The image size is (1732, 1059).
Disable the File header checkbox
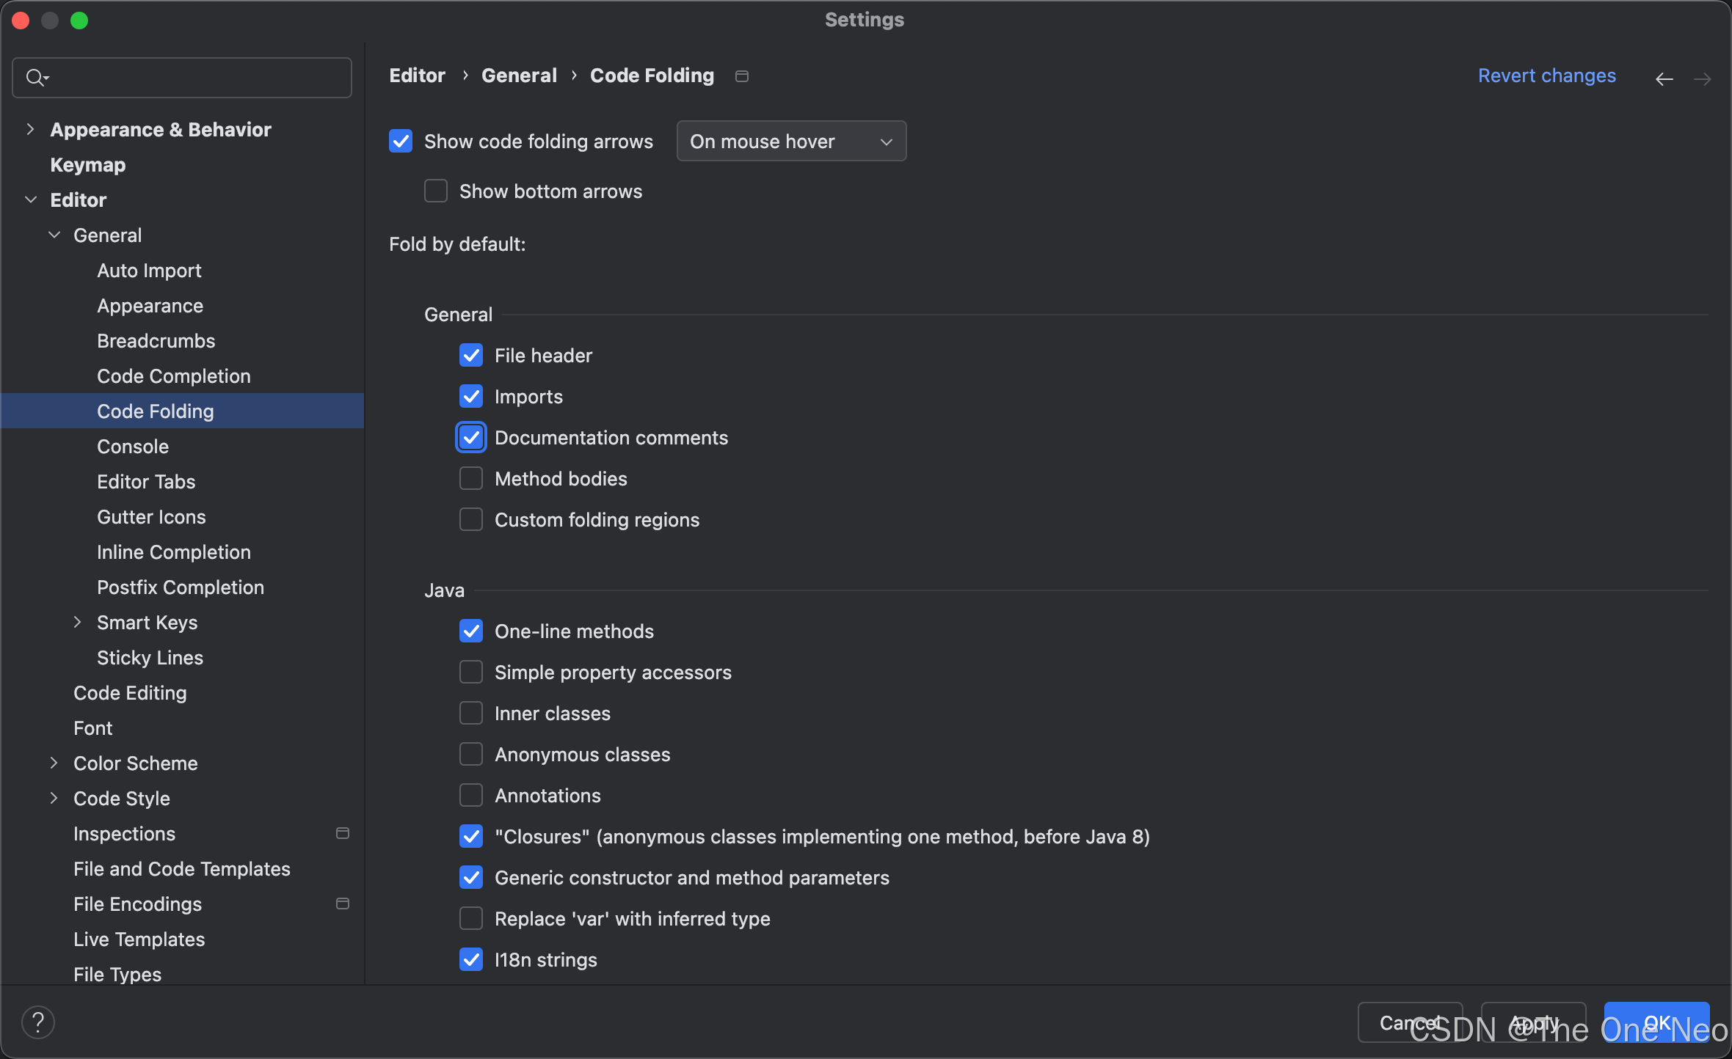click(471, 356)
